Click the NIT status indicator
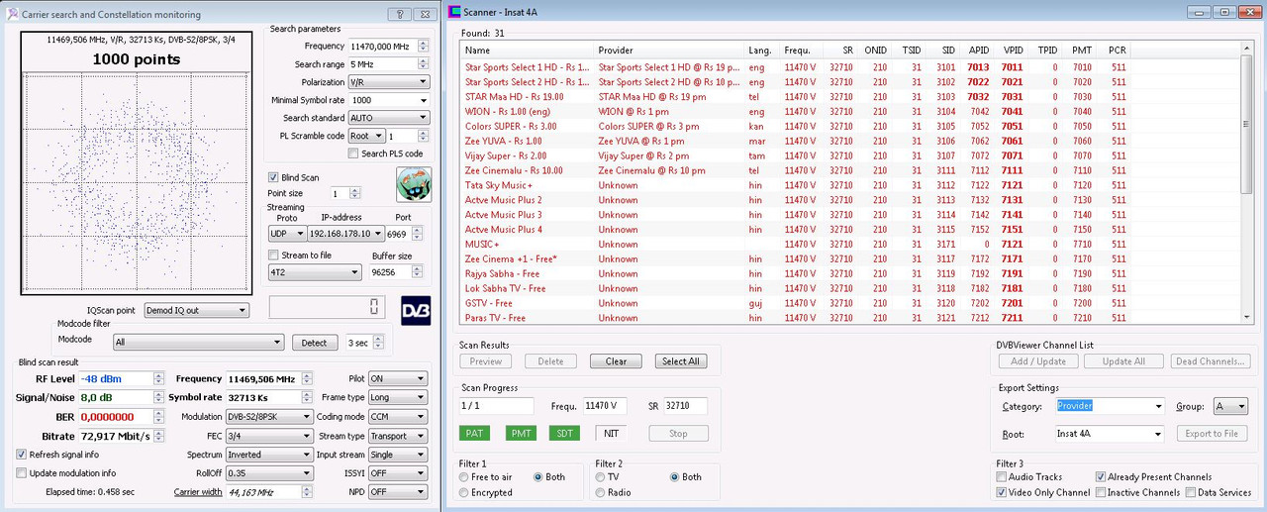The width and height of the screenshot is (1267, 512). coord(611,433)
